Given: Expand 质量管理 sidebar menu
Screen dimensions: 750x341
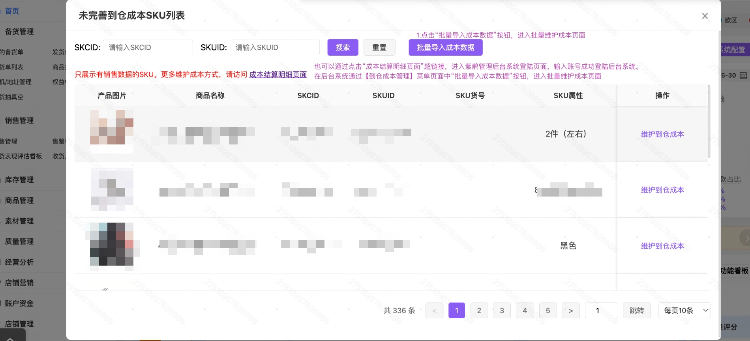Looking at the screenshot, I should point(19,242).
